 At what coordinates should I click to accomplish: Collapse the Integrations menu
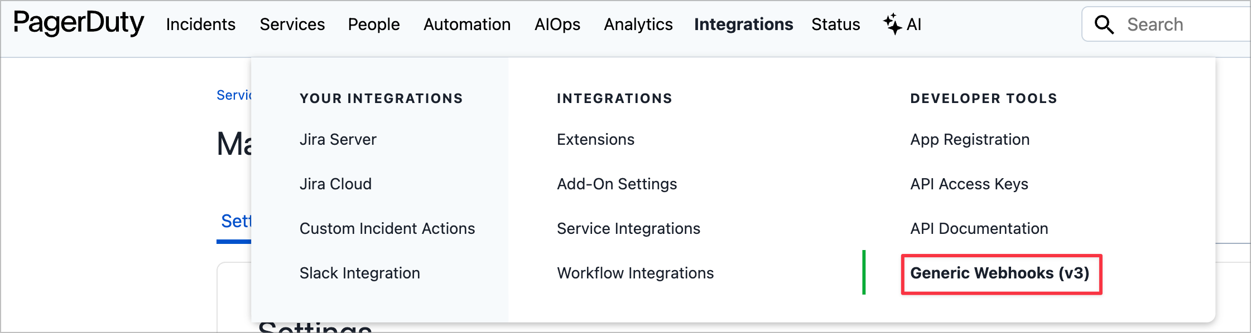743,25
